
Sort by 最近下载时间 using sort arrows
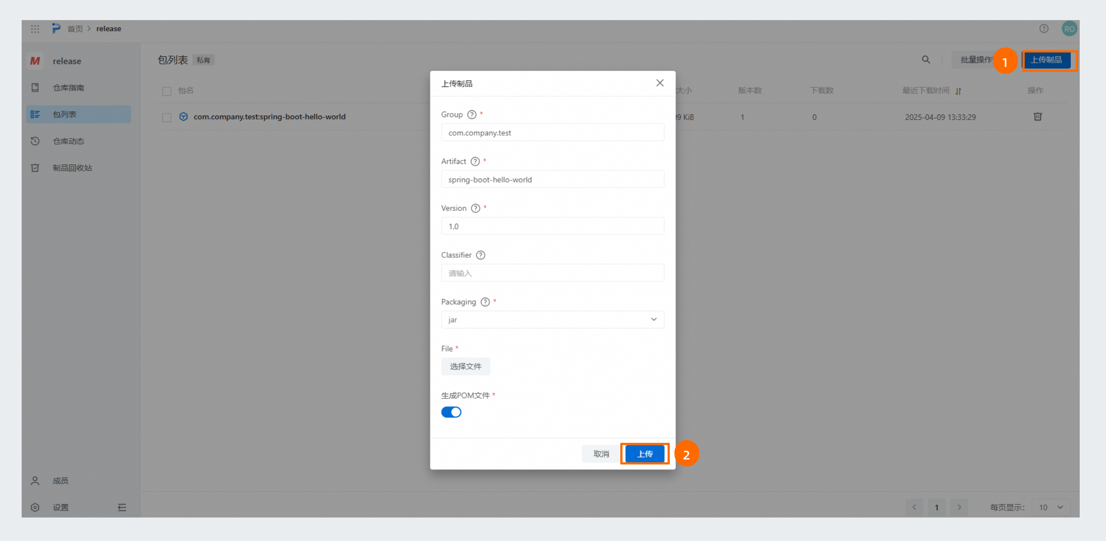click(958, 91)
